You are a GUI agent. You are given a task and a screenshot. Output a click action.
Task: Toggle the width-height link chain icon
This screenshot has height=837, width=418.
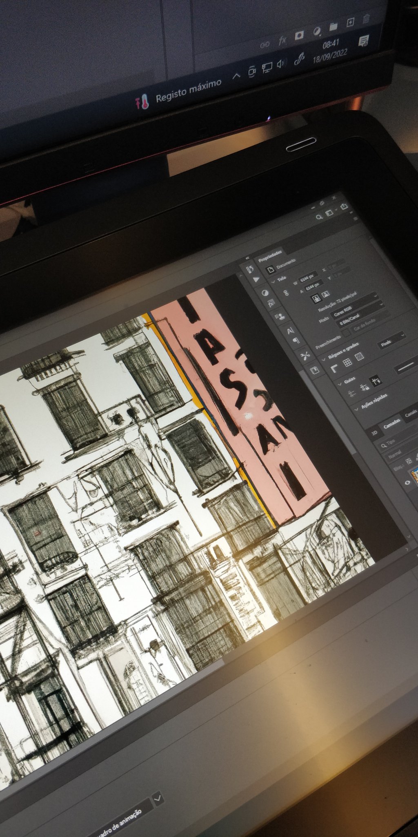286,293
